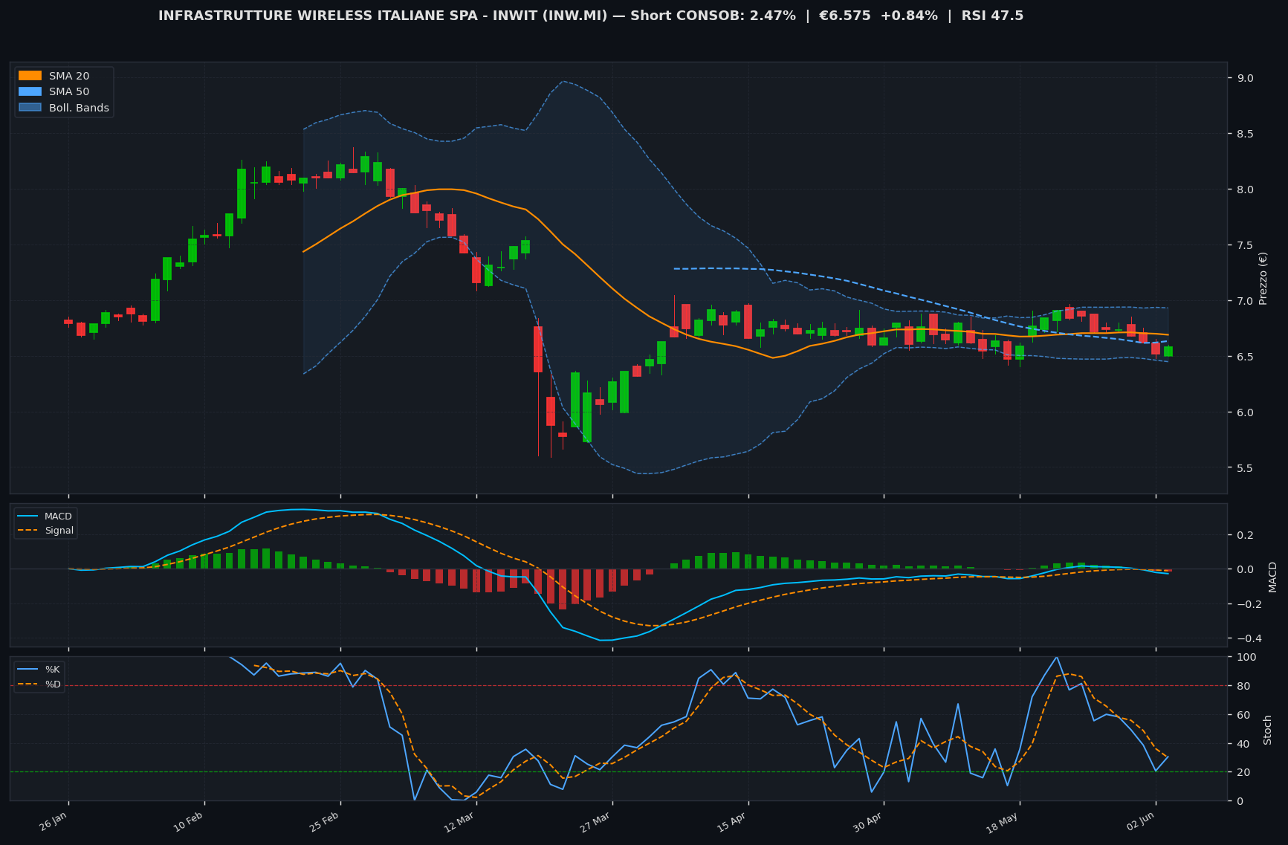This screenshot has height=845, width=1288.
Task: Select the 'MACD' label in the legend box
Action: pos(58,517)
